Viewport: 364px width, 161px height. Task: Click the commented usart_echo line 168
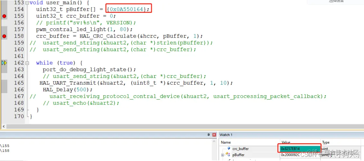coord(81,103)
